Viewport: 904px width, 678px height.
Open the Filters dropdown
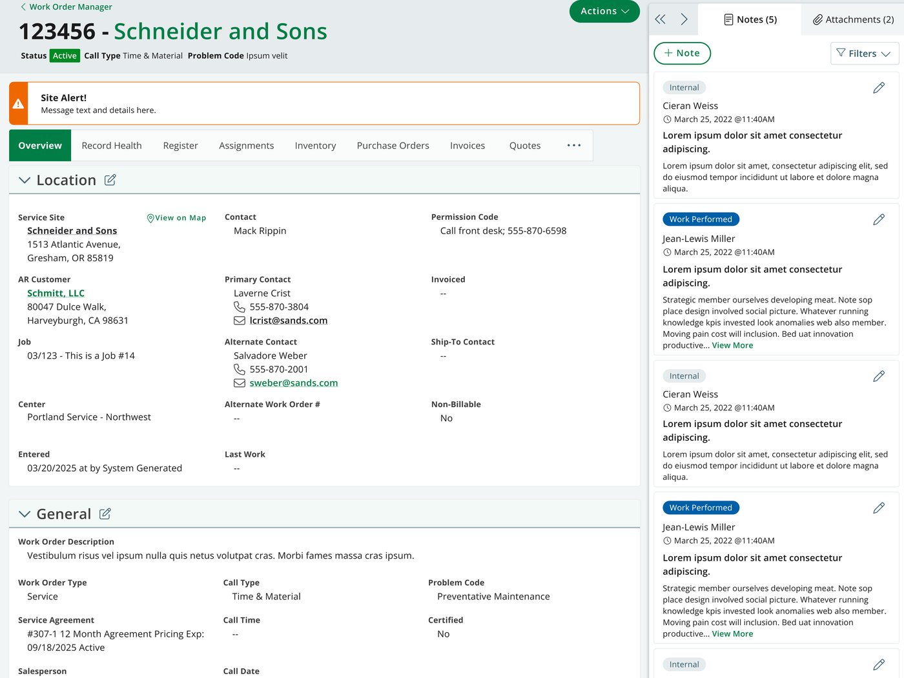click(865, 54)
